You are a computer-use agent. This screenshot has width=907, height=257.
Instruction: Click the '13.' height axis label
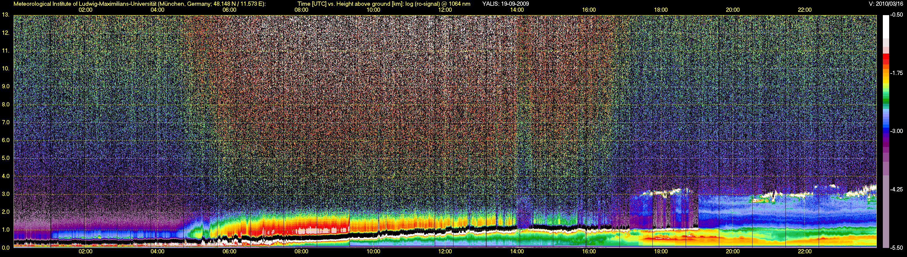(x=5, y=15)
